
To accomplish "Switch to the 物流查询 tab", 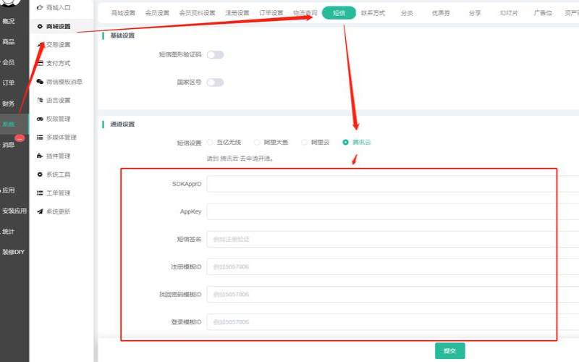I will (305, 13).
